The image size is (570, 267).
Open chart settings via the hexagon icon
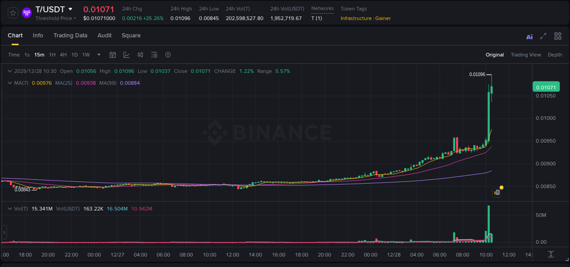[168, 55]
